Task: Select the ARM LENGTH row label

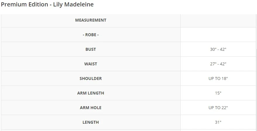Action: pos(91,93)
